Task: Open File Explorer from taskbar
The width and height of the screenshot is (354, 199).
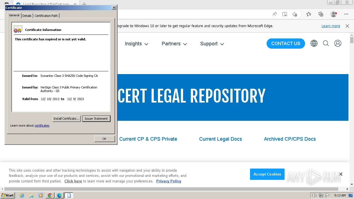Action: 31,195
